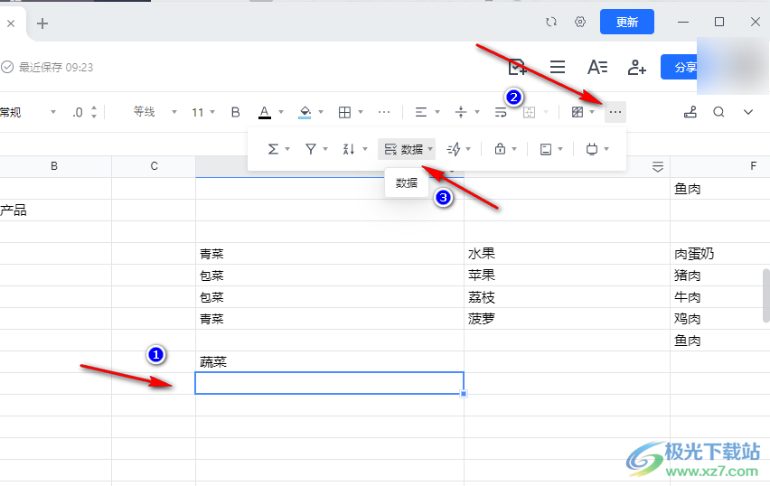770x486 pixels.
Task: Click the lightning quick-action icon
Action: point(454,149)
